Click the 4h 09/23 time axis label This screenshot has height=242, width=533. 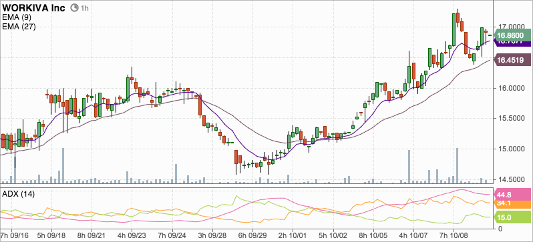coord(132,235)
